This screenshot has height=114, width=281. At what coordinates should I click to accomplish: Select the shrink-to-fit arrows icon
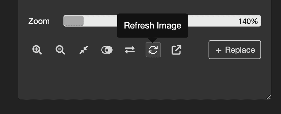pos(83,50)
